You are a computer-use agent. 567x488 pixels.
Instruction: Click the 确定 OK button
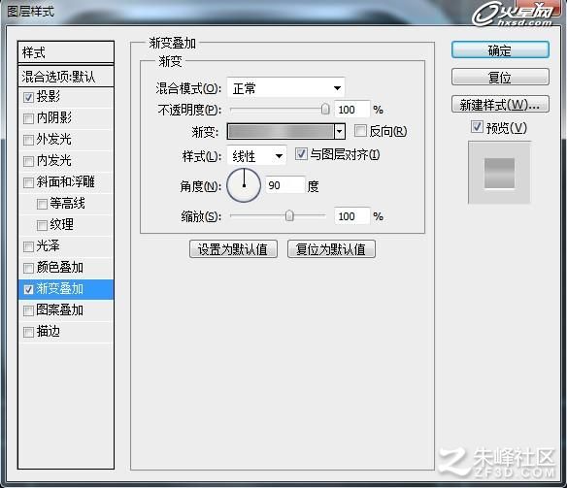coord(500,50)
